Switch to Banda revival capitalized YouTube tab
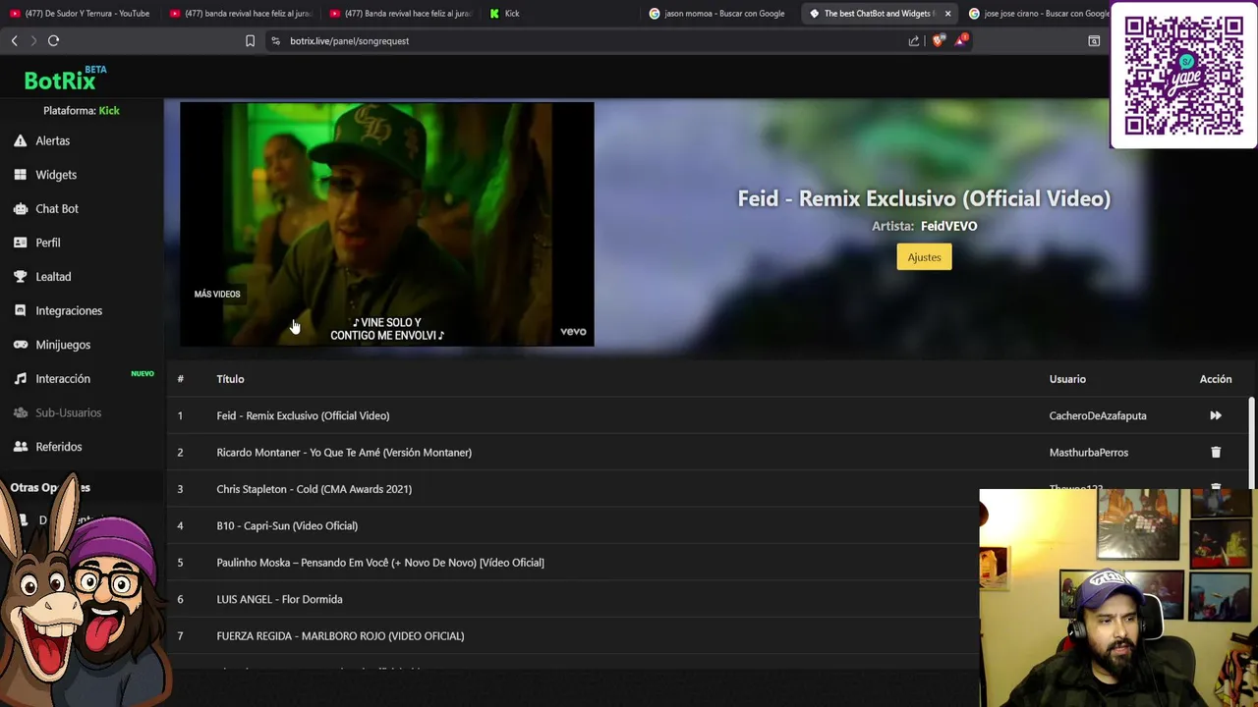The width and height of the screenshot is (1258, 707). (x=400, y=14)
